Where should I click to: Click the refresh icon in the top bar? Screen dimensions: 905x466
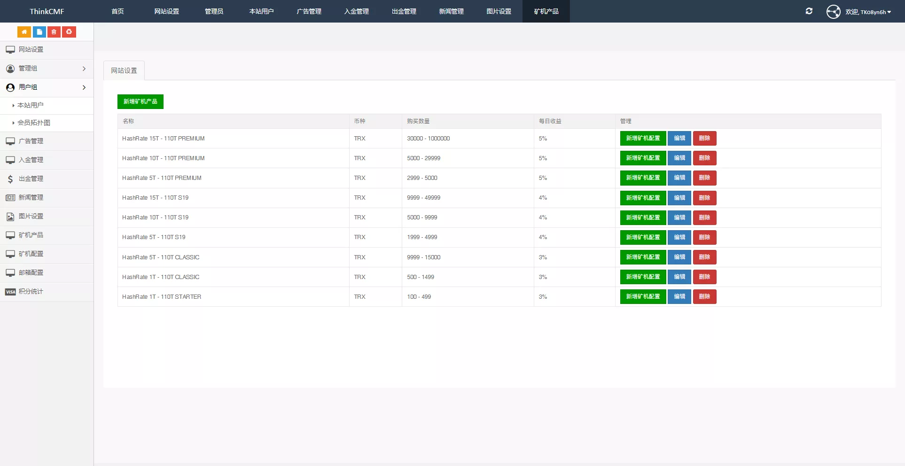coord(809,11)
